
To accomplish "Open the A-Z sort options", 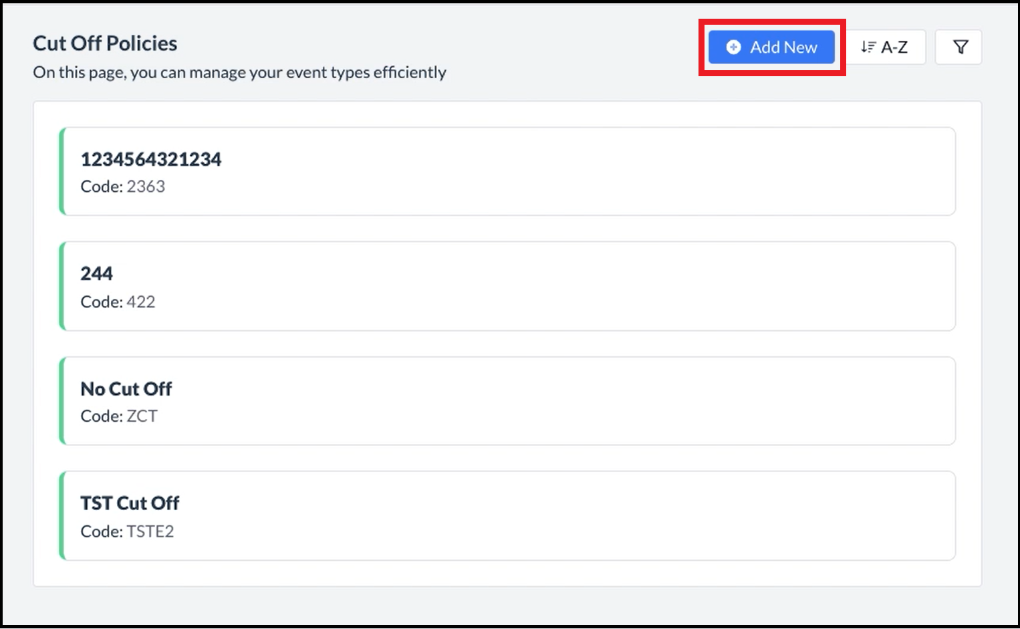I will 885,47.
